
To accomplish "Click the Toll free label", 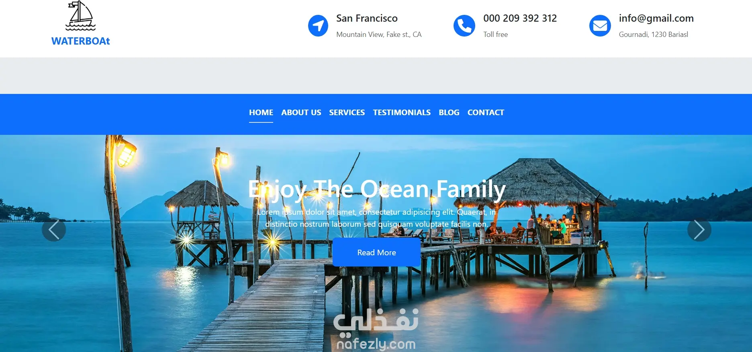I will [495, 35].
